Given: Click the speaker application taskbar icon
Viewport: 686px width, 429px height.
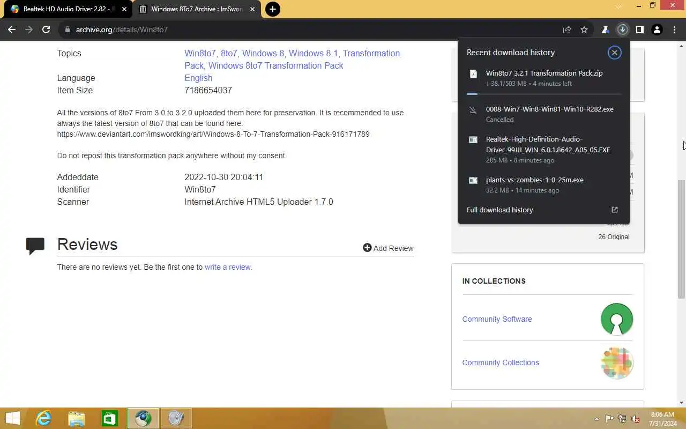Looking at the screenshot, I should (x=176, y=418).
